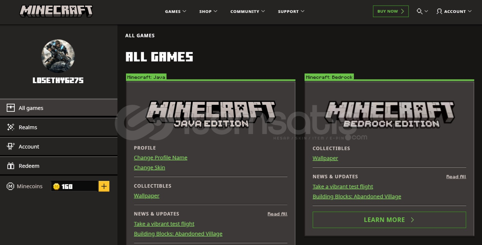Click the Minecraft: Bedrock tab label

[x=329, y=77]
